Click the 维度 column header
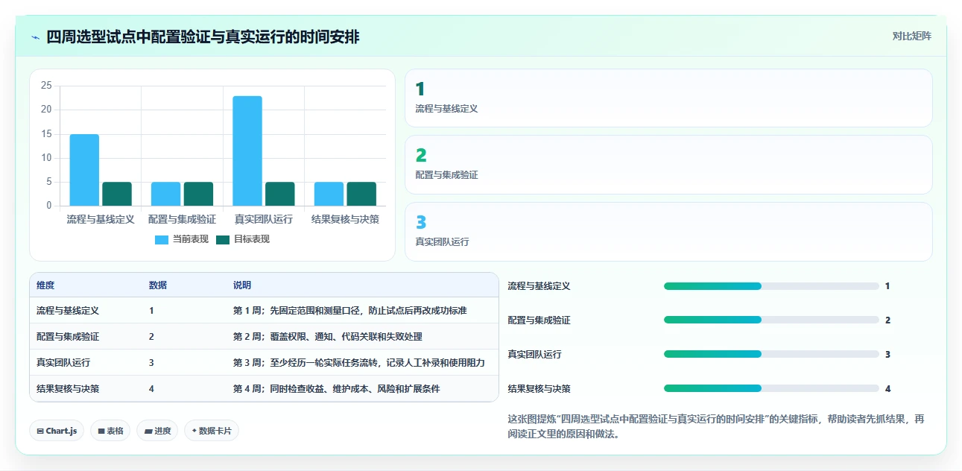The width and height of the screenshot is (962, 471). [x=45, y=285]
